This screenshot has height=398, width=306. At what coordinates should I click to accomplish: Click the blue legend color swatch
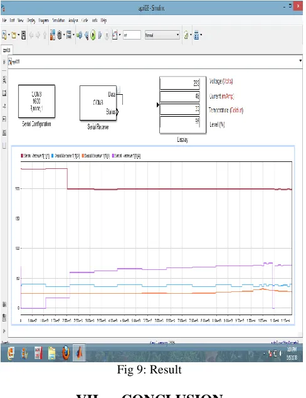click(x=53, y=156)
